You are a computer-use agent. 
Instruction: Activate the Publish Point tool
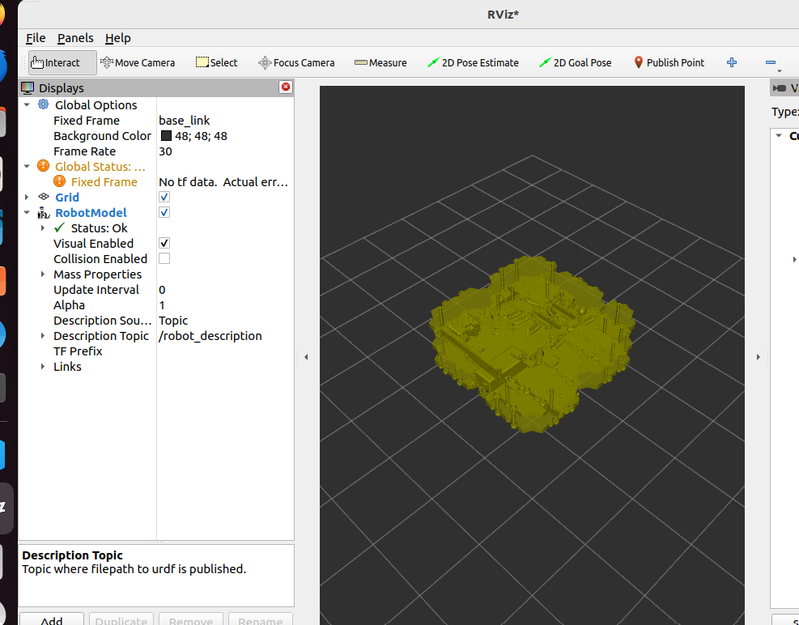(x=669, y=62)
